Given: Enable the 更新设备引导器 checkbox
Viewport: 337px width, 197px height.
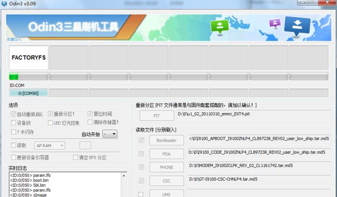Looking at the screenshot, I should 13,158.
